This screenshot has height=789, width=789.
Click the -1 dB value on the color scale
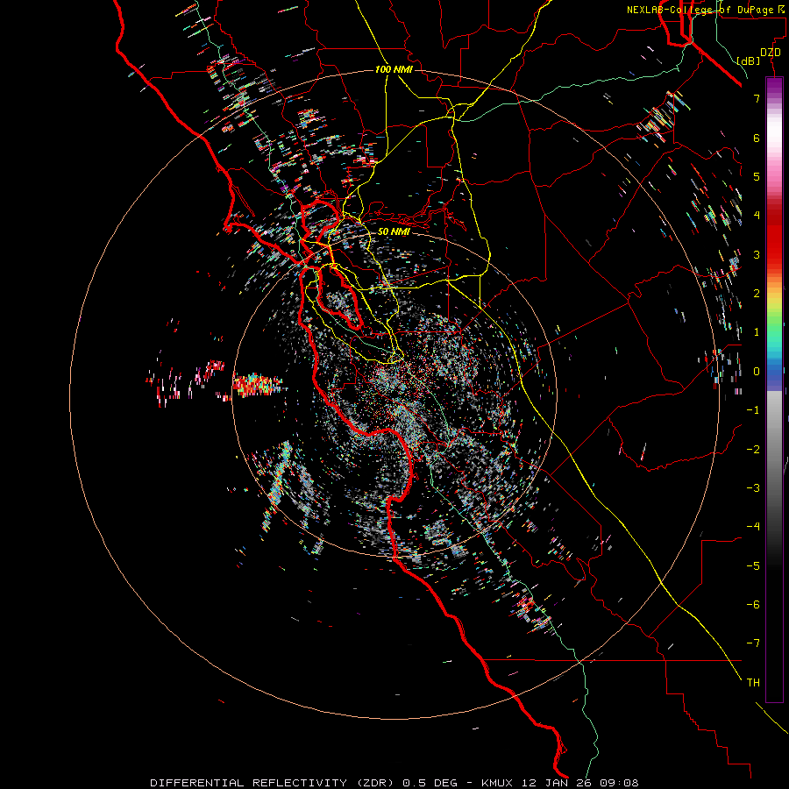point(753,410)
